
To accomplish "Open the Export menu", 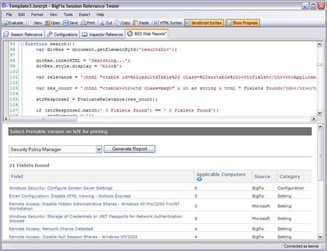I will (x=85, y=15).
